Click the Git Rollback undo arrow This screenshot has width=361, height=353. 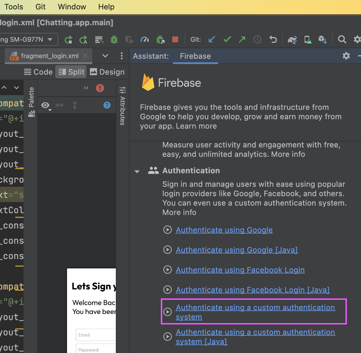pos(273,39)
